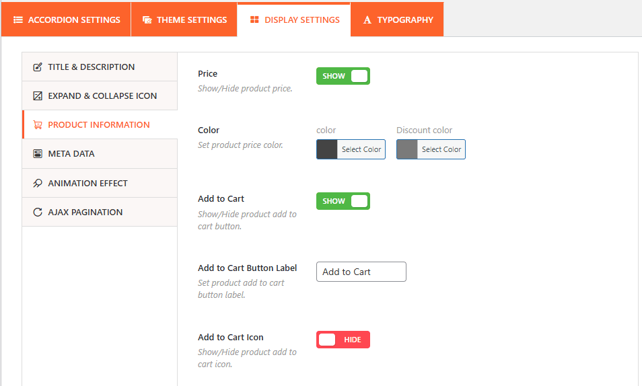Enable the Add to Cart Icon switch

click(x=343, y=340)
